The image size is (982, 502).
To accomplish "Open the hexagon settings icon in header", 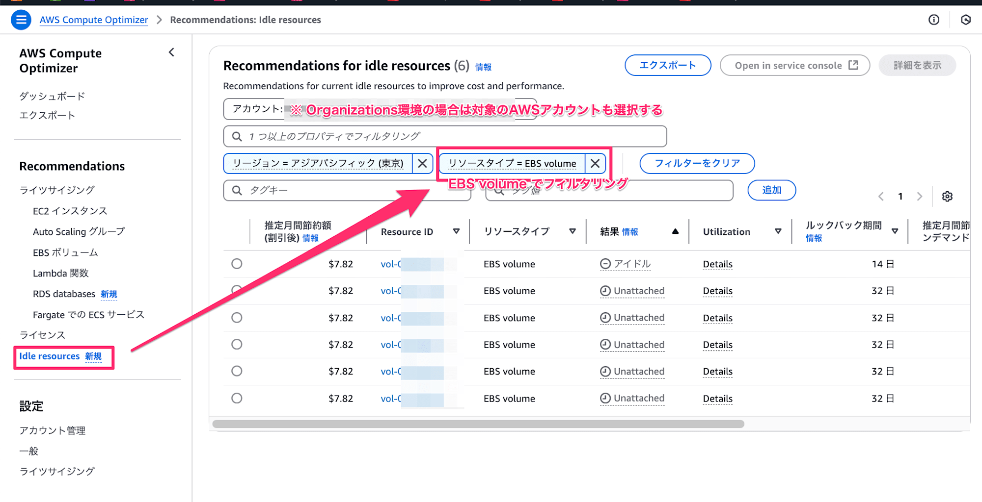I will point(966,20).
